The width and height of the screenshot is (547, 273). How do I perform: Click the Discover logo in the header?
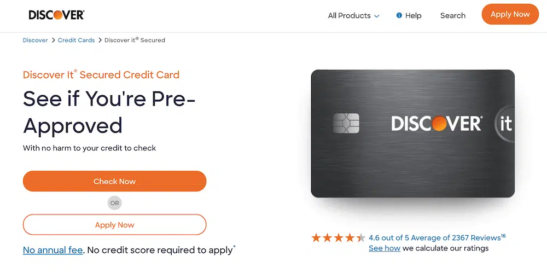click(56, 15)
